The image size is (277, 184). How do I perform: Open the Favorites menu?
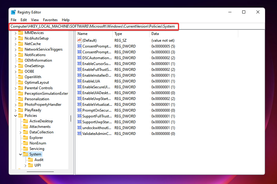coord(50,20)
